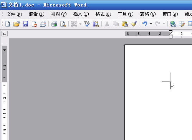The image size is (192, 140).
Task: Open Print Preview magnifier icon
Action: point(63,24)
